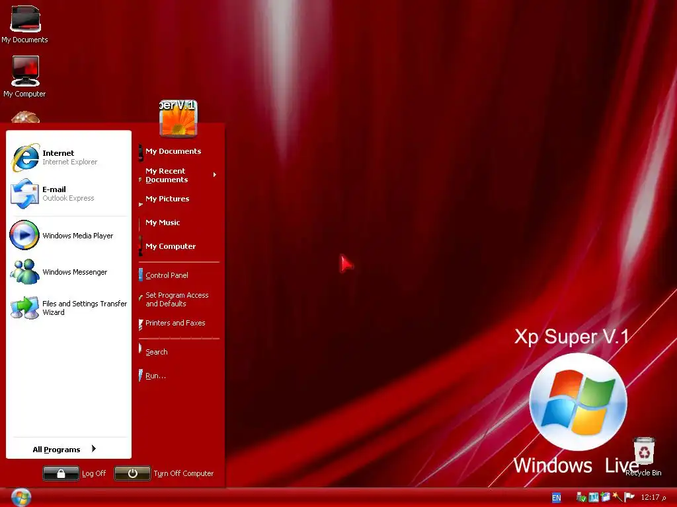The height and width of the screenshot is (507, 677).
Task: Select My Documents desktop icon
Action: pos(24,24)
